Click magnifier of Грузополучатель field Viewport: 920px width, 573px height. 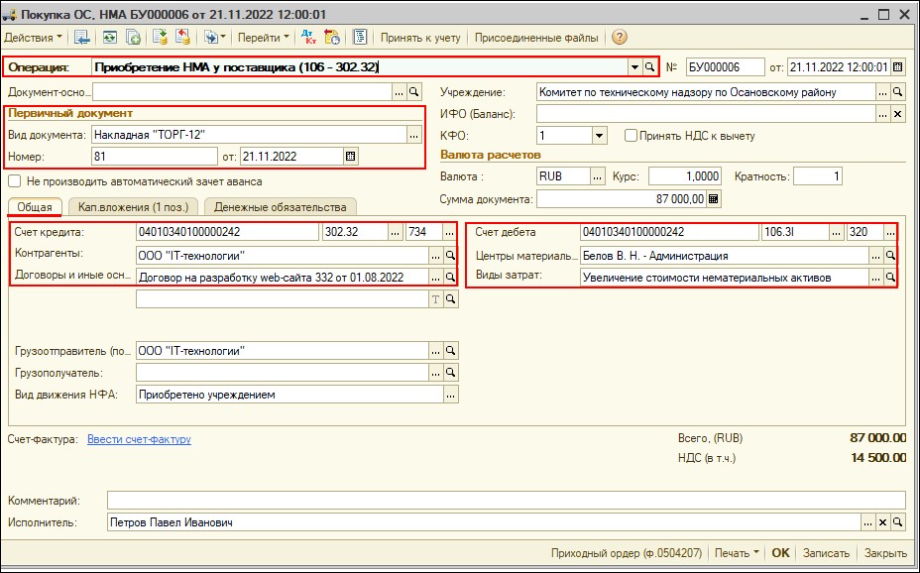[x=450, y=373]
